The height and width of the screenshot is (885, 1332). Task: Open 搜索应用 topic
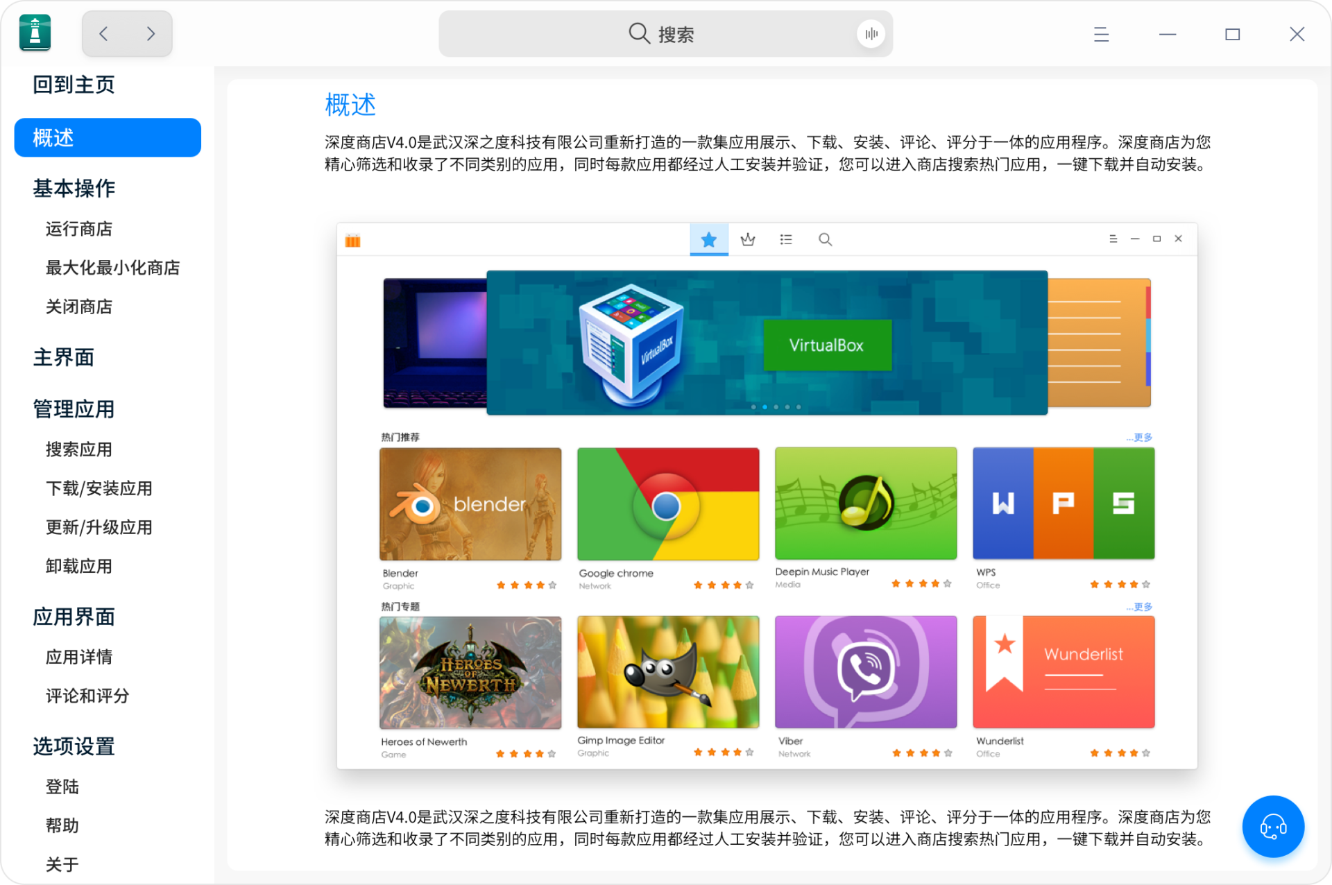pyautogui.click(x=79, y=449)
